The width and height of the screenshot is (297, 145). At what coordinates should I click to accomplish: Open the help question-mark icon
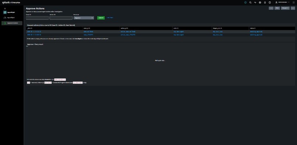point(270,3)
